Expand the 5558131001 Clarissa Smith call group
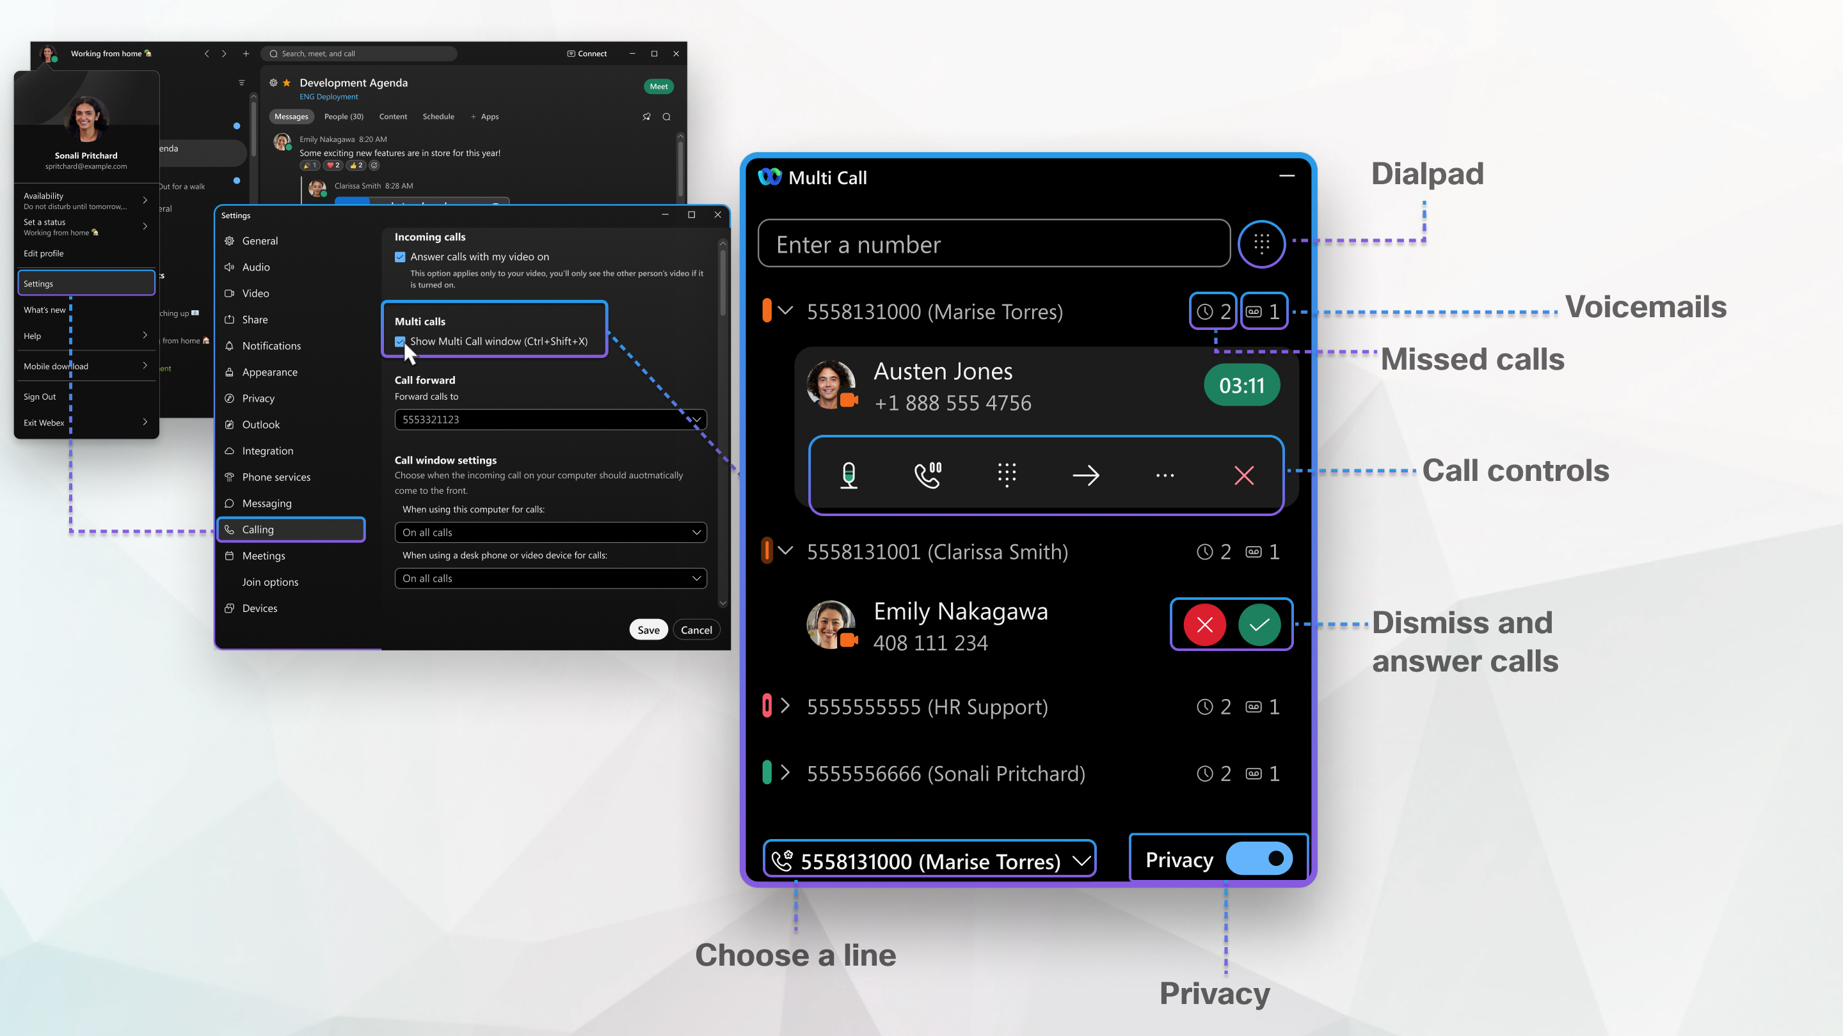The width and height of the screenshot is (1843, 1036). coord(787,551)
